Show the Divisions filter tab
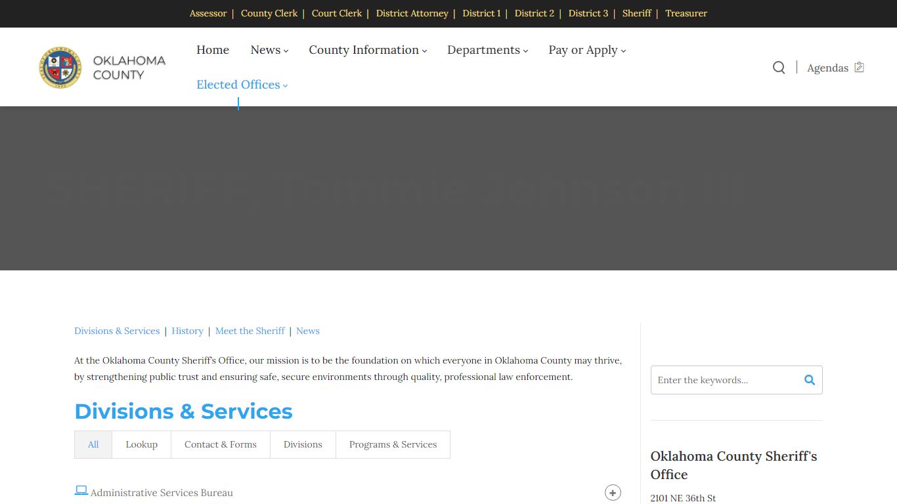This screenshot has width=897, height=504. click(303, 444)
